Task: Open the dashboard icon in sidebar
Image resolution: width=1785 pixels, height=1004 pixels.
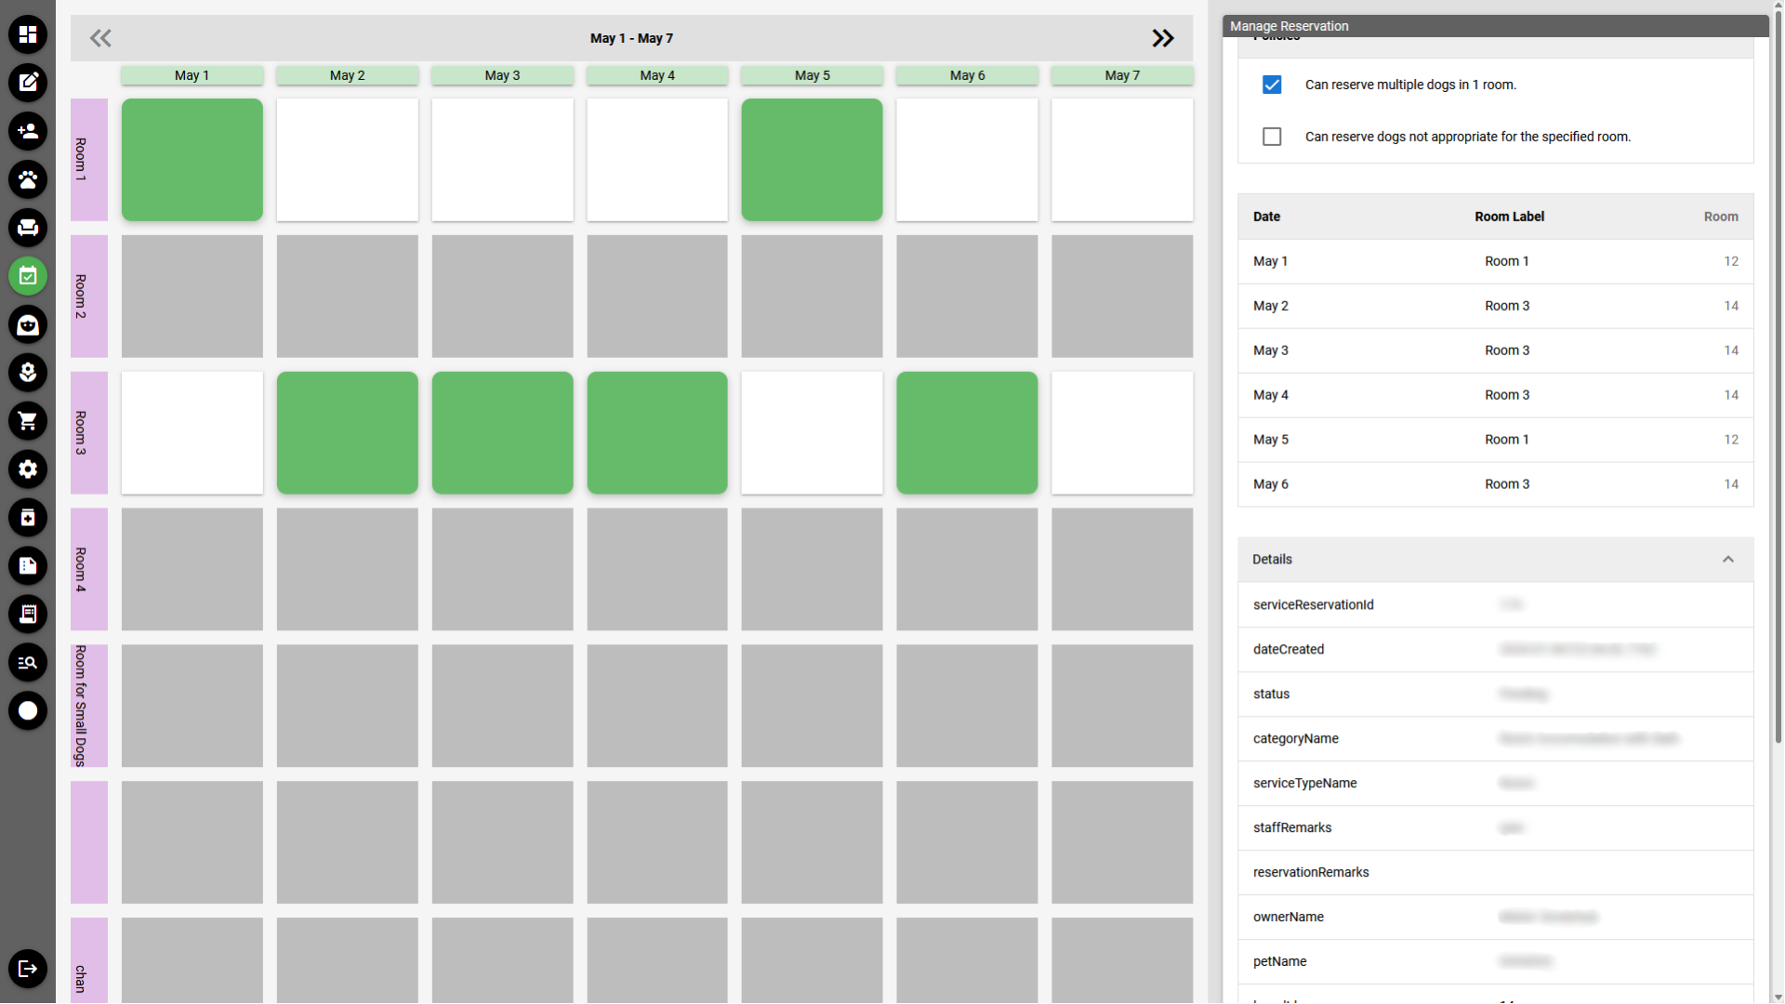Action: click(x=28, y=34)
